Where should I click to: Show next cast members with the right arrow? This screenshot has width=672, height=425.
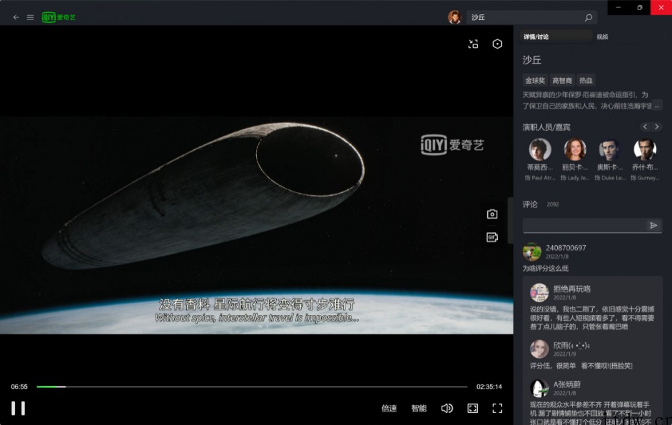point(657,127)
